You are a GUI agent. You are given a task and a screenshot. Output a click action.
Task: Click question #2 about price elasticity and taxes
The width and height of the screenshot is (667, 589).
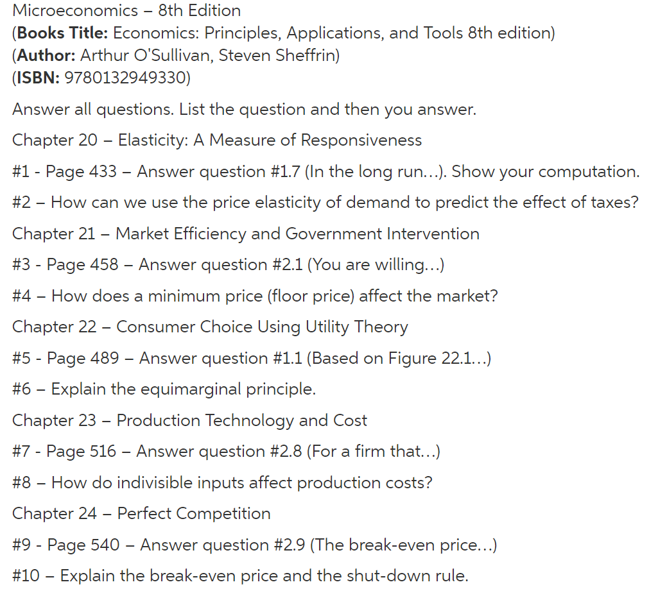point(325,203)
